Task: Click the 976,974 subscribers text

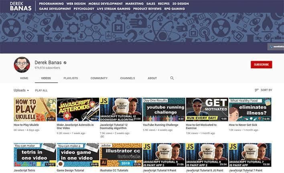Action: 47,68
